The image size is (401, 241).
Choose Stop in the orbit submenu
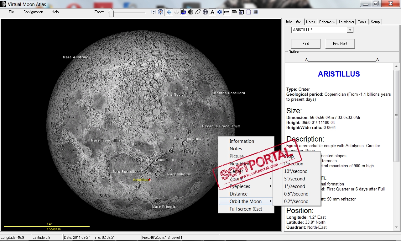coord(297,156)
